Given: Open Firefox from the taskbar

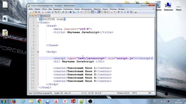Looking at the screenshot, I should tap(14, 101).
